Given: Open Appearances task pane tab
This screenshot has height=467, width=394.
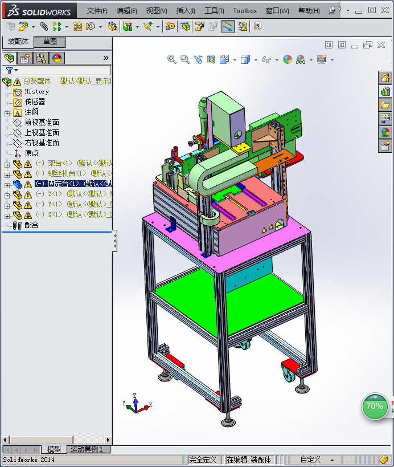Looking at the screenshot, I should click(385, 132).
